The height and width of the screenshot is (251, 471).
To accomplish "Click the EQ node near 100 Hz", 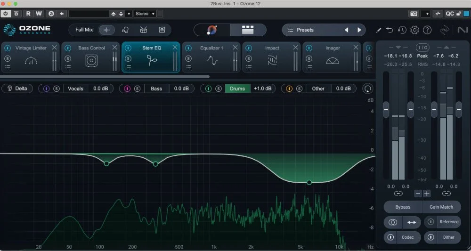I will (106, 163).
